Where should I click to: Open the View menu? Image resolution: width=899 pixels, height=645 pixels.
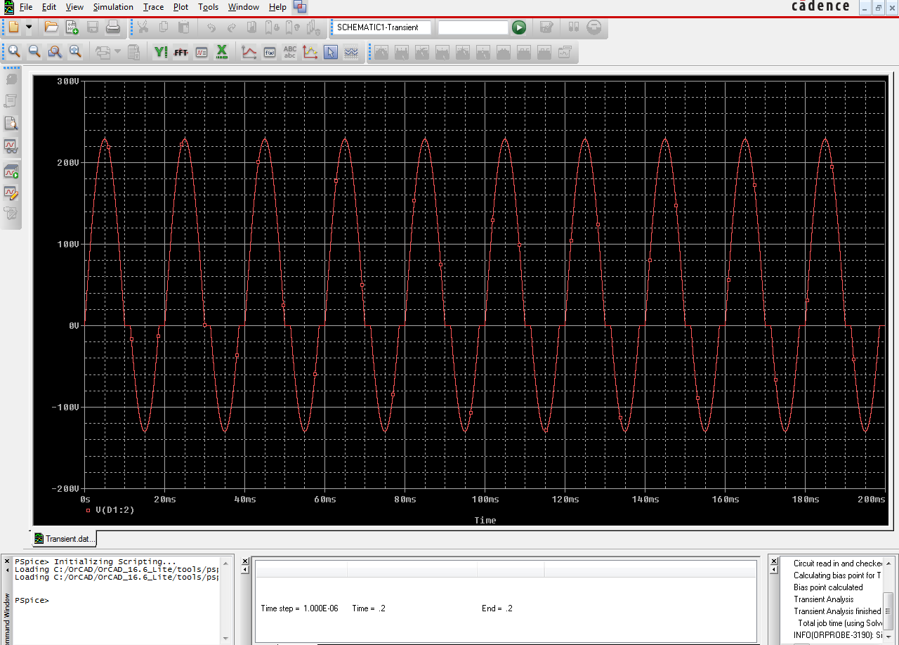click(74, 7)
